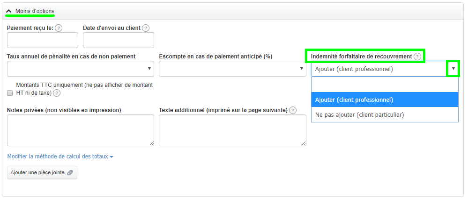Click the Date d'envoi au client field
The width and height of the screenshot is (468, 199).
click(119, 40)
